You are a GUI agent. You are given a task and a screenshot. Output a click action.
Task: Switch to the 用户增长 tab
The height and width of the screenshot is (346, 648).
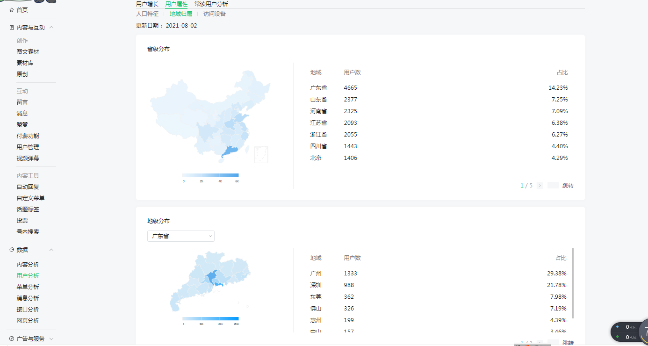tap(147, 4)
